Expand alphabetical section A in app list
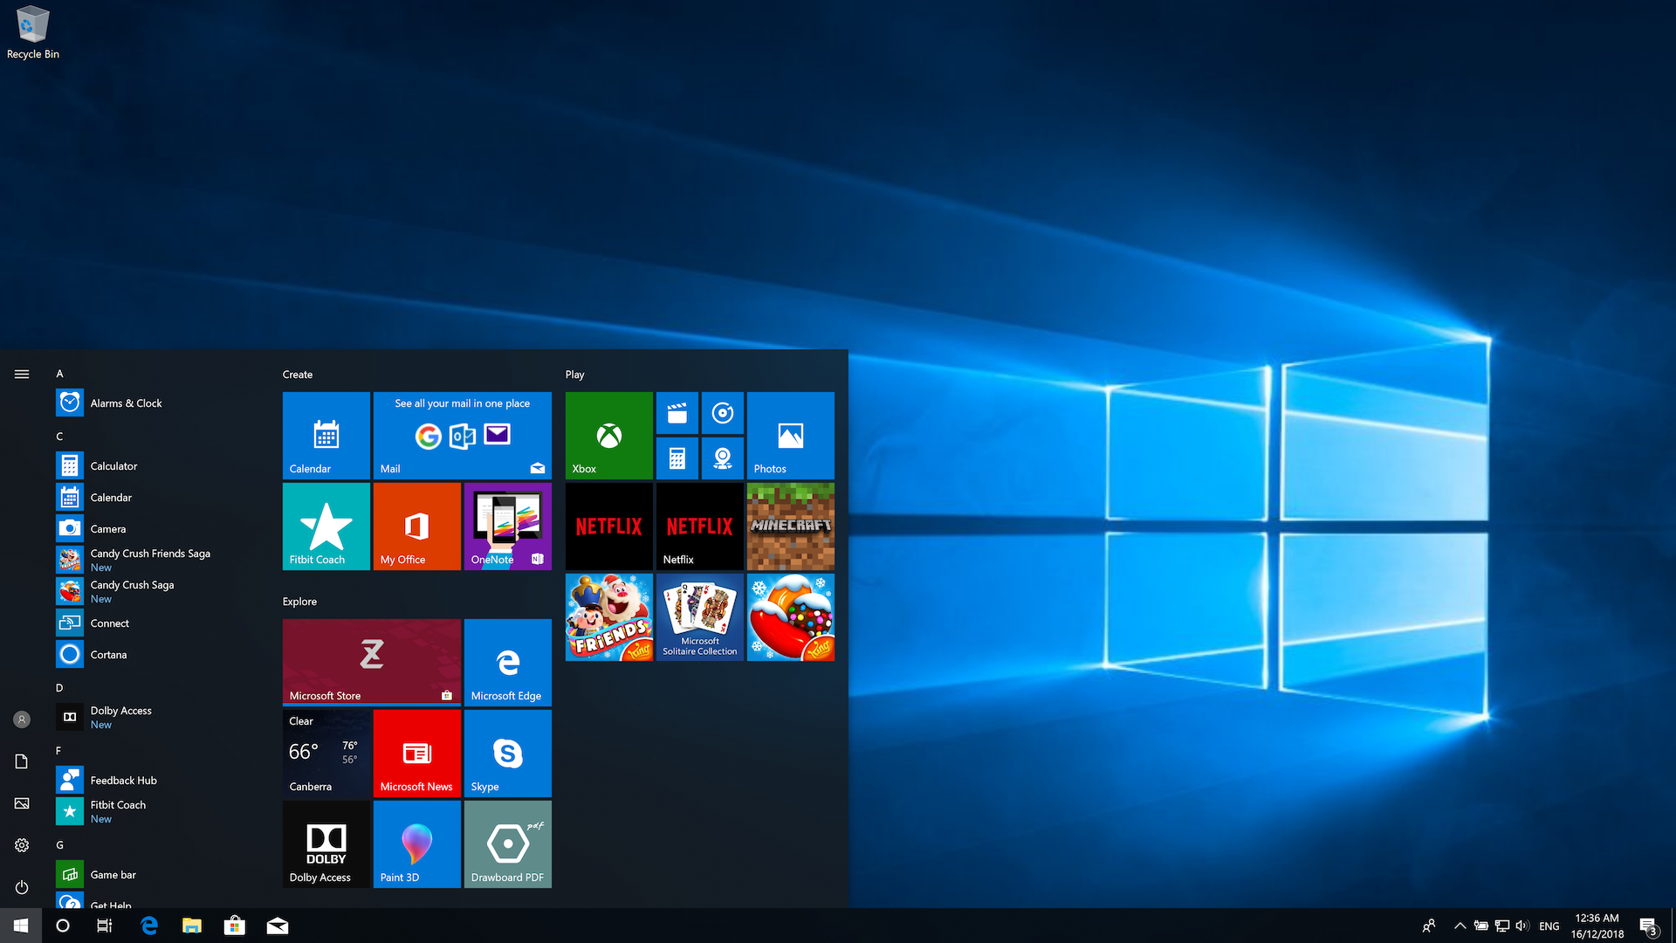Image resolution: width=1676 pixels, height=943 pixels. click(x=61, y=373)
